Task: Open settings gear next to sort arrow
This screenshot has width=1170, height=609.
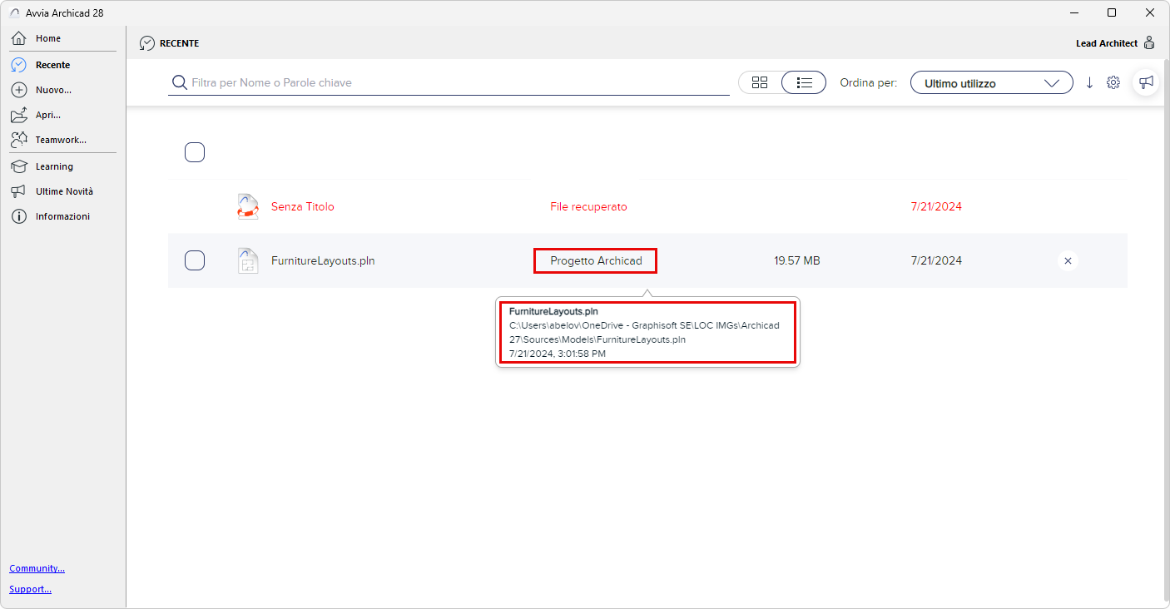Action: (1113, 82)
